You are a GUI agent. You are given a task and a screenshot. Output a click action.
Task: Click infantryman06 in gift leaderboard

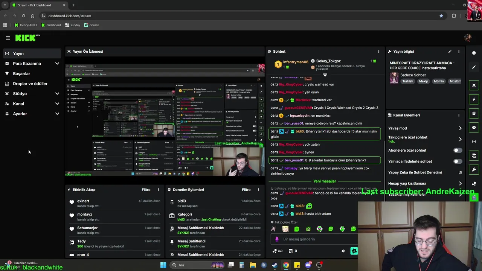296,62
